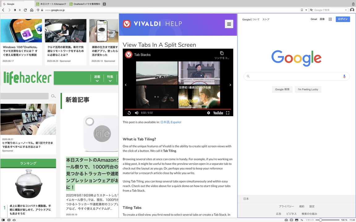This screenshot has width=356, height=222.
Task: Reload the current page
Action: [x=25, y=10]
